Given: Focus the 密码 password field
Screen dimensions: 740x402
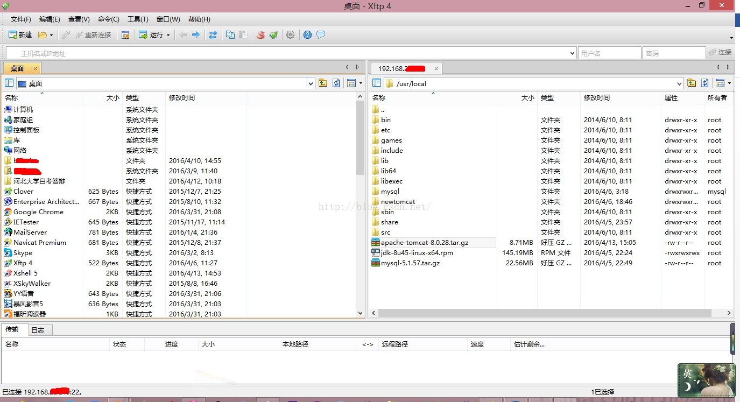Looking at the screenshot, I should (x=674, y=53).
